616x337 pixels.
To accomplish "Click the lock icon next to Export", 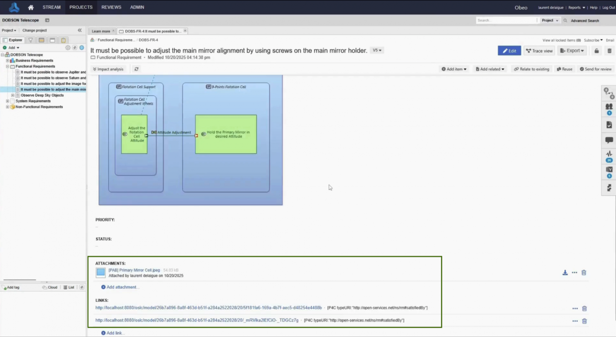I will point(597,51).
